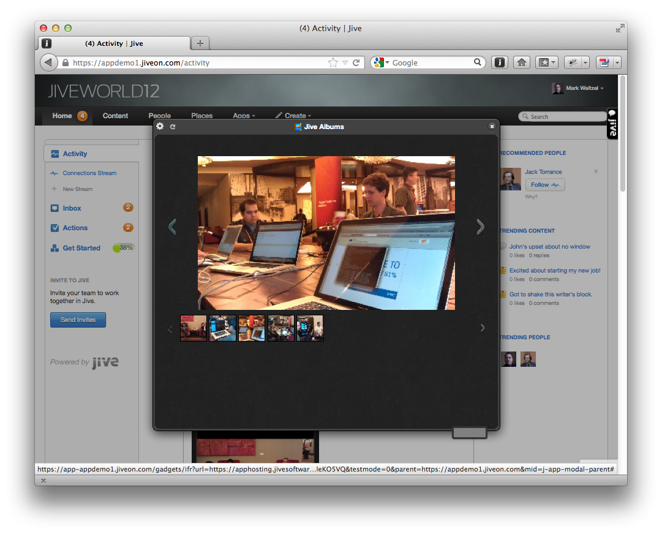Open Jive Albums settings gear

click(x=160, y=126)
